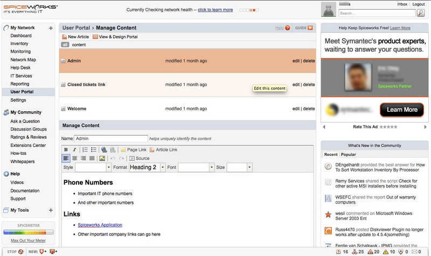431x256 pixels.
Task: Open the Format dropdown showing Heading 2
Action: coord(147,167)
